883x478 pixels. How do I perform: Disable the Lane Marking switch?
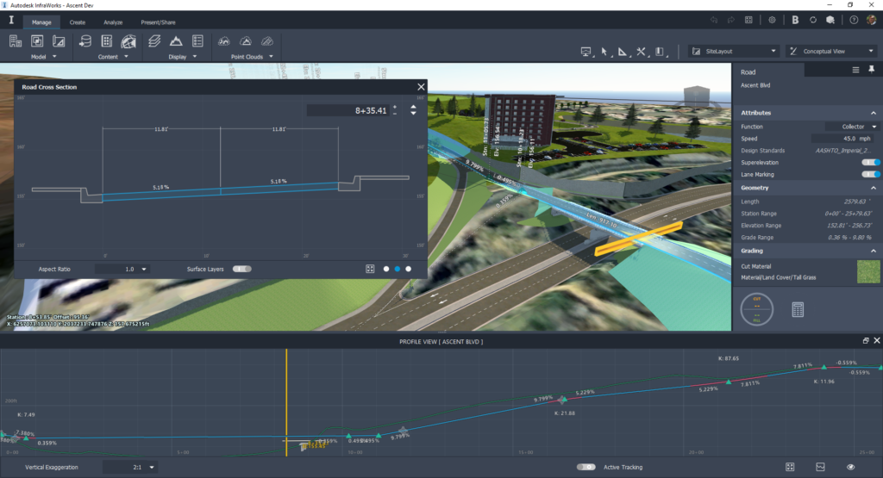click(x=871, y=174)
